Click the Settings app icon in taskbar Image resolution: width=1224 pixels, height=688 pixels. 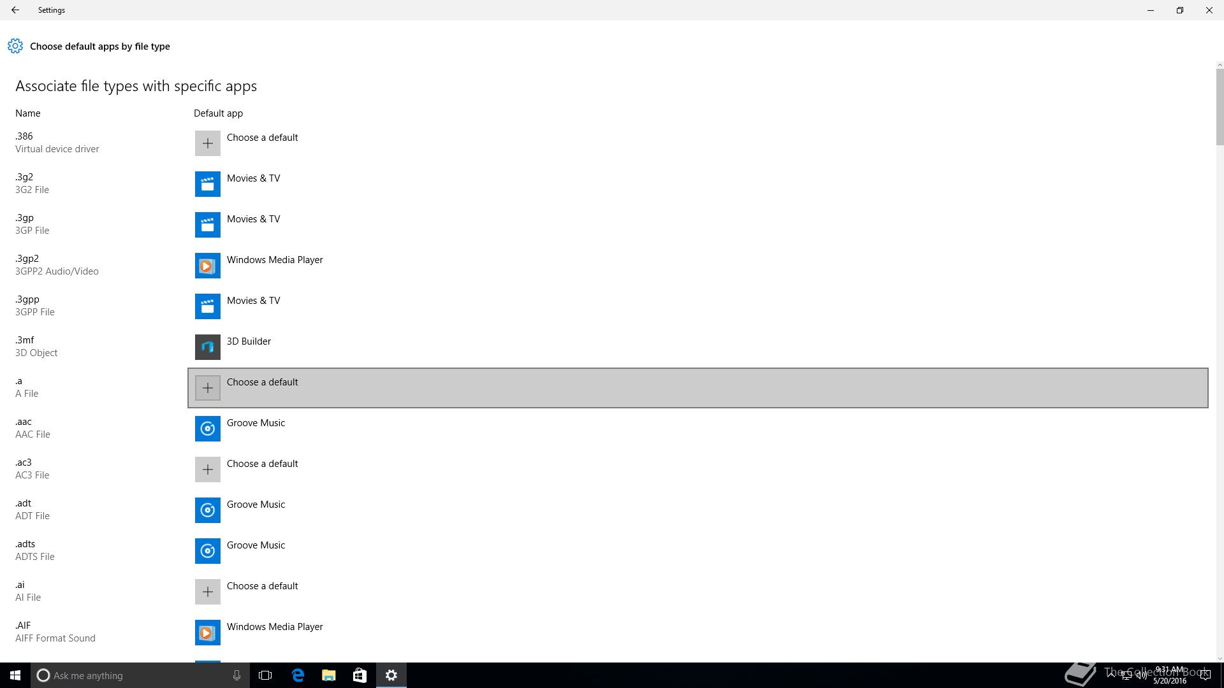coord(391,675)
